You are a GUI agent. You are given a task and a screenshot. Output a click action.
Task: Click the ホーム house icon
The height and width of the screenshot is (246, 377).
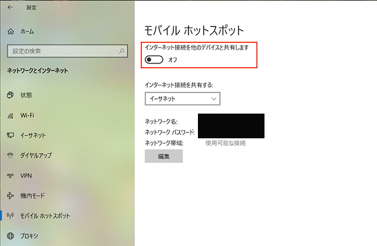10,31
